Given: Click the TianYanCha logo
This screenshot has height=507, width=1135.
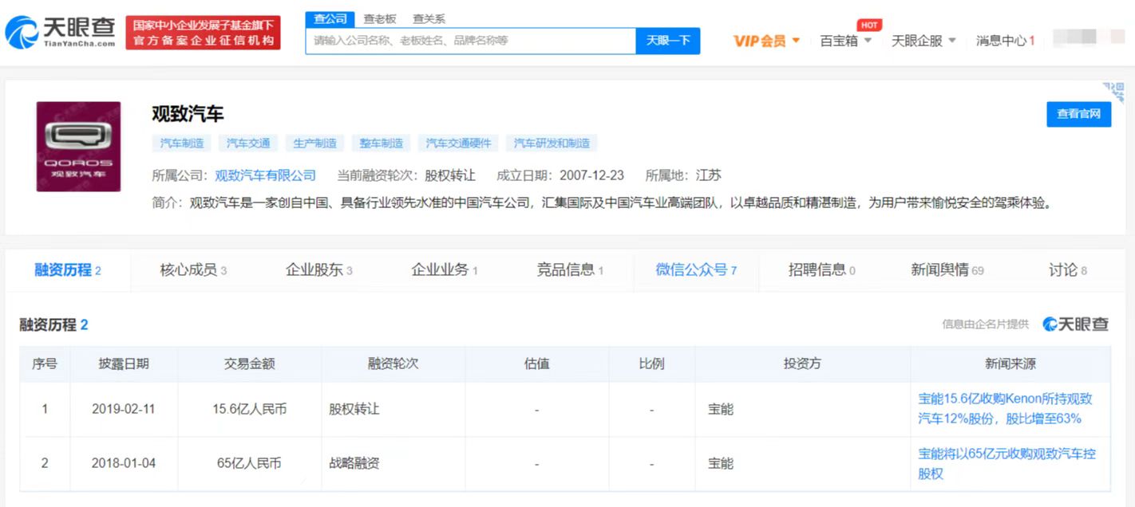Looking at the screenshot, I should coord(60,33).
